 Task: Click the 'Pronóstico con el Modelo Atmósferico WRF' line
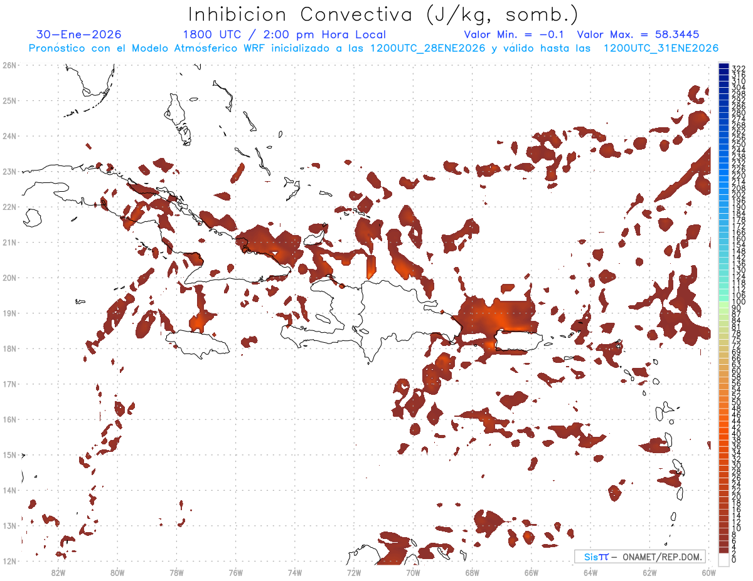click(x=373, y=48)
